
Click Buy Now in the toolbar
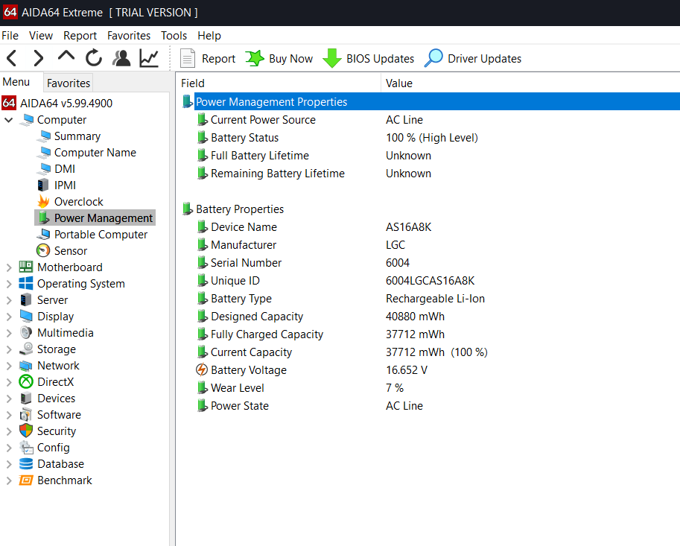click(x=279, y=59)
